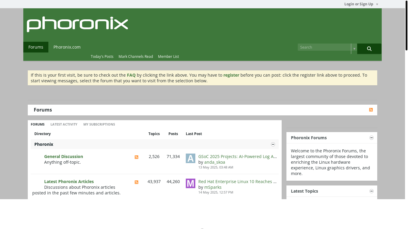Click the 13 May 2025, 03:48 AM timestamp
The width and height of the screenshot is (408, 229).
[216, 167]
